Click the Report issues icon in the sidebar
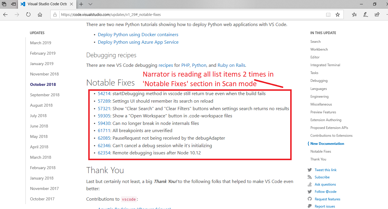 tap(310, 206)
